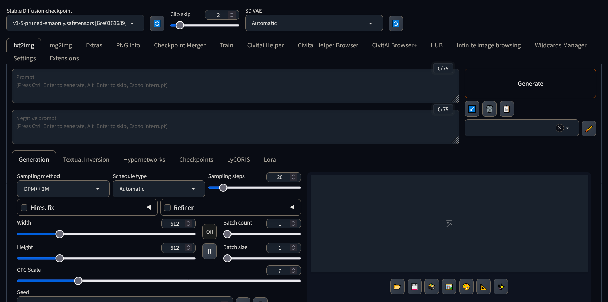The height and width of the screenshot is (302, 608).
Task: Select the Checkpoints tab
Action: (196, 160)
